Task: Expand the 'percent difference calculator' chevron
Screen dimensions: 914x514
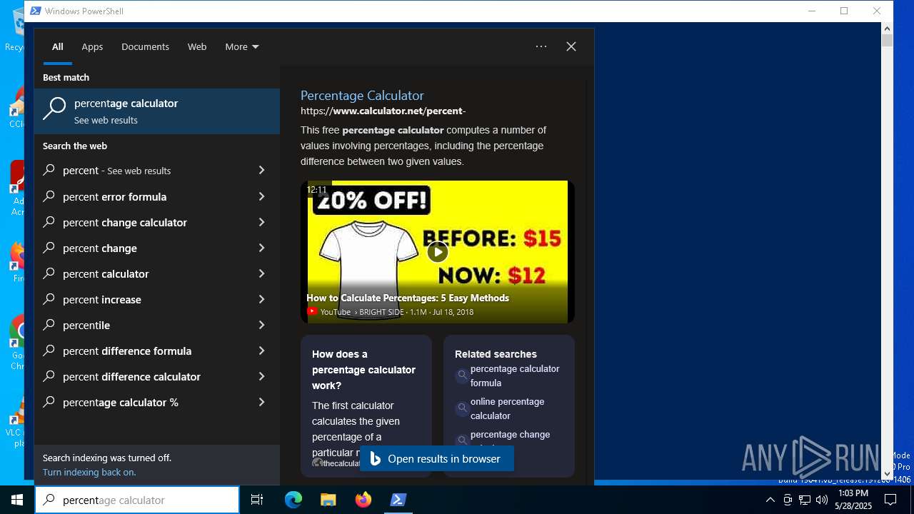Action: tap(261, 376)
